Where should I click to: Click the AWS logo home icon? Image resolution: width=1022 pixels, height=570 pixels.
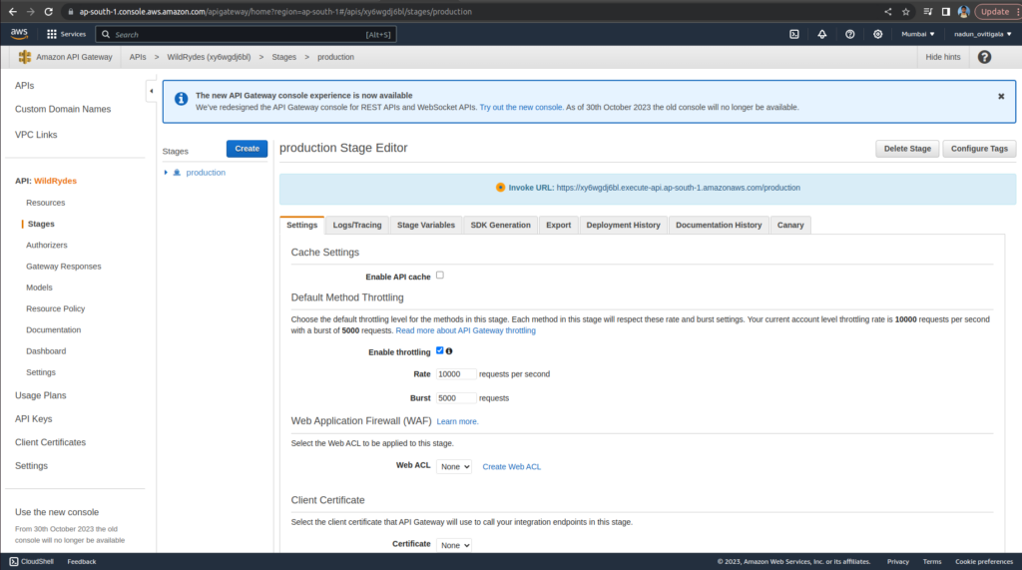coord(19,33)
